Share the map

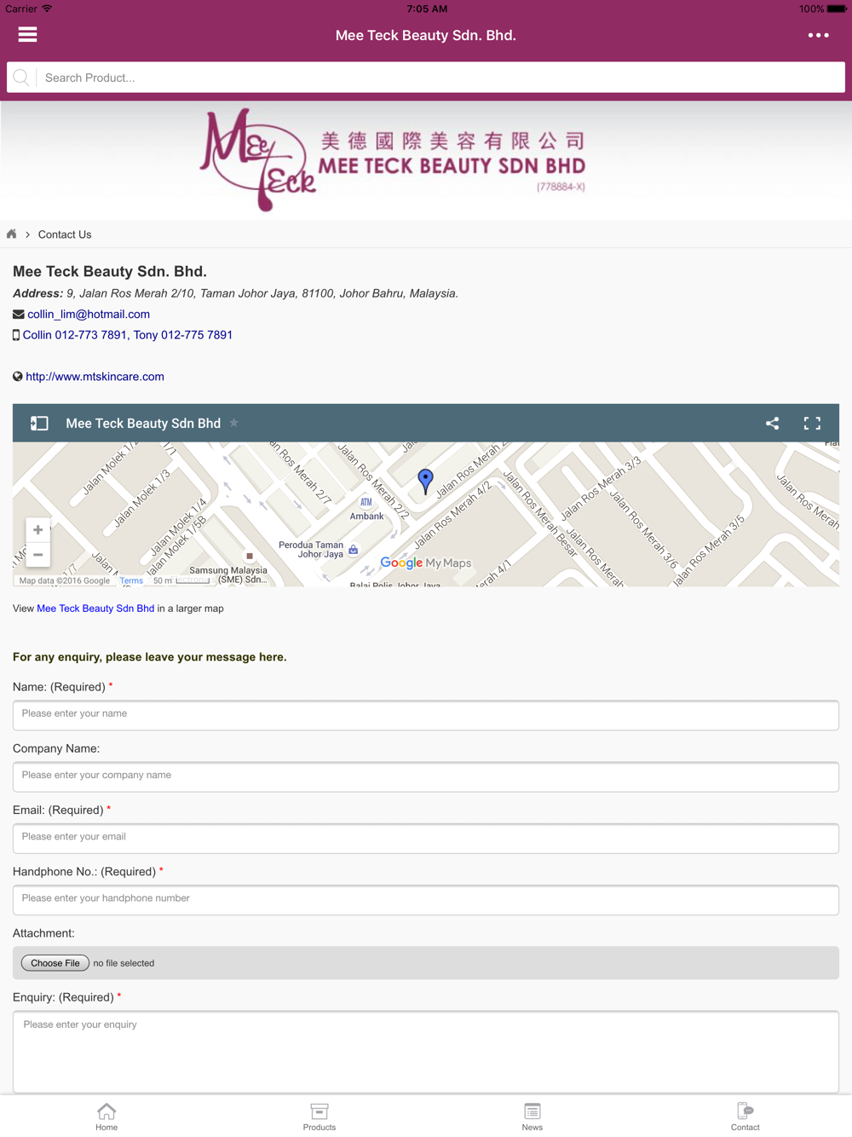772,424
